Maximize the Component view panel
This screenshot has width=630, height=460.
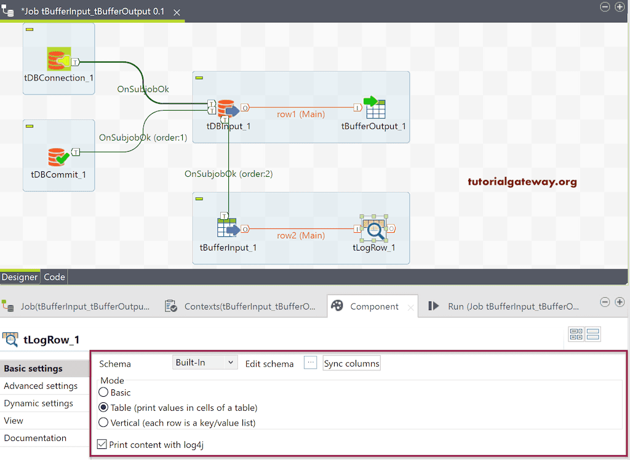pyautogui.click(x=619, y=302)
